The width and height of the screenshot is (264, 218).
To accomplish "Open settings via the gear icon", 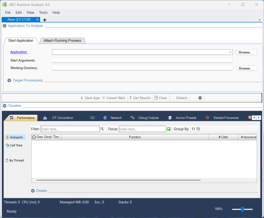I will tap(200, 98).
